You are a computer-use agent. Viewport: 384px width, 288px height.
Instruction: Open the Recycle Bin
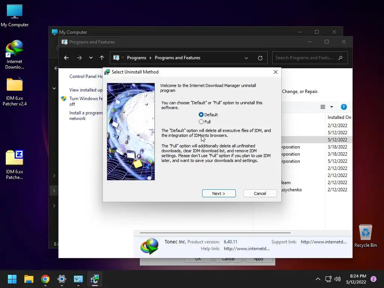tap(365, 236)
